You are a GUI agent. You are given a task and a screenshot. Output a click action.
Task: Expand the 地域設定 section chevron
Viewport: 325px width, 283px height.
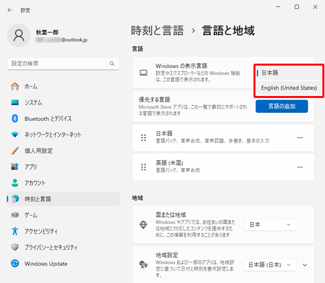pyautogui.click(x=305, y=265)
